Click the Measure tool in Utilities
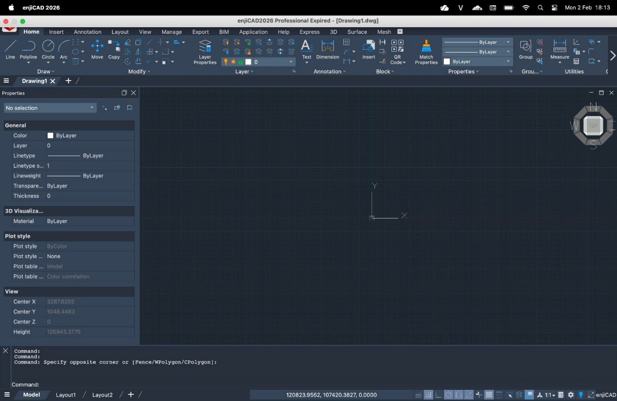Screen dimensions: 617x401 (560, 50)
